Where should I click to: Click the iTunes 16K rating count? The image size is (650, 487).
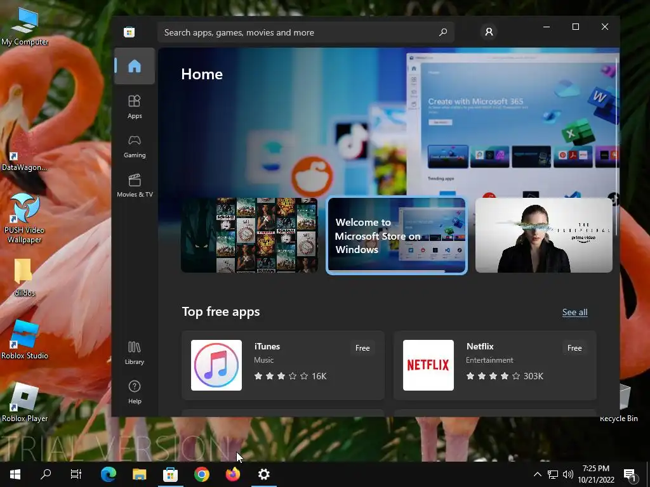point(319,376)
